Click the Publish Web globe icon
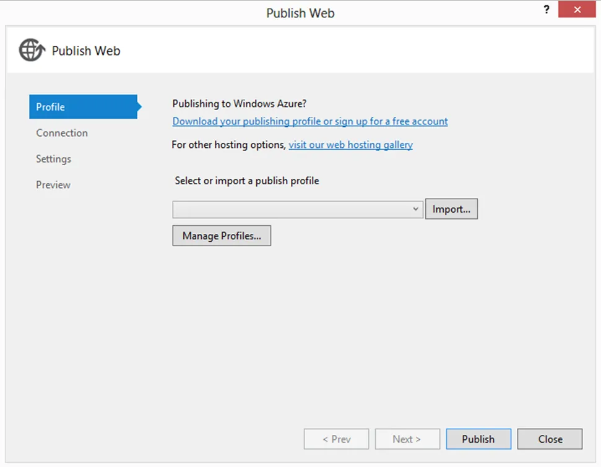Viewport: 601px width, 467px height. [32, 50]
